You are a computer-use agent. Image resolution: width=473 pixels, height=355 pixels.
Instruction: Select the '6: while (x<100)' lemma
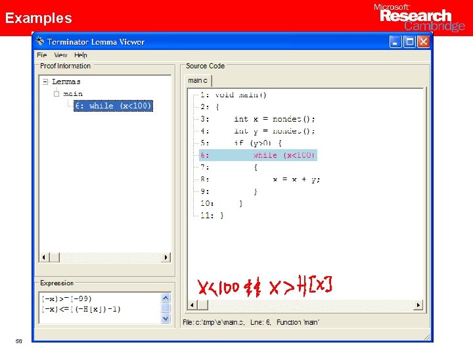point(114,106)
